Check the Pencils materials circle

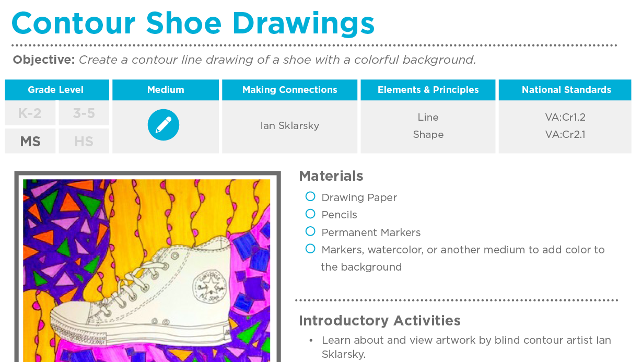310,214
